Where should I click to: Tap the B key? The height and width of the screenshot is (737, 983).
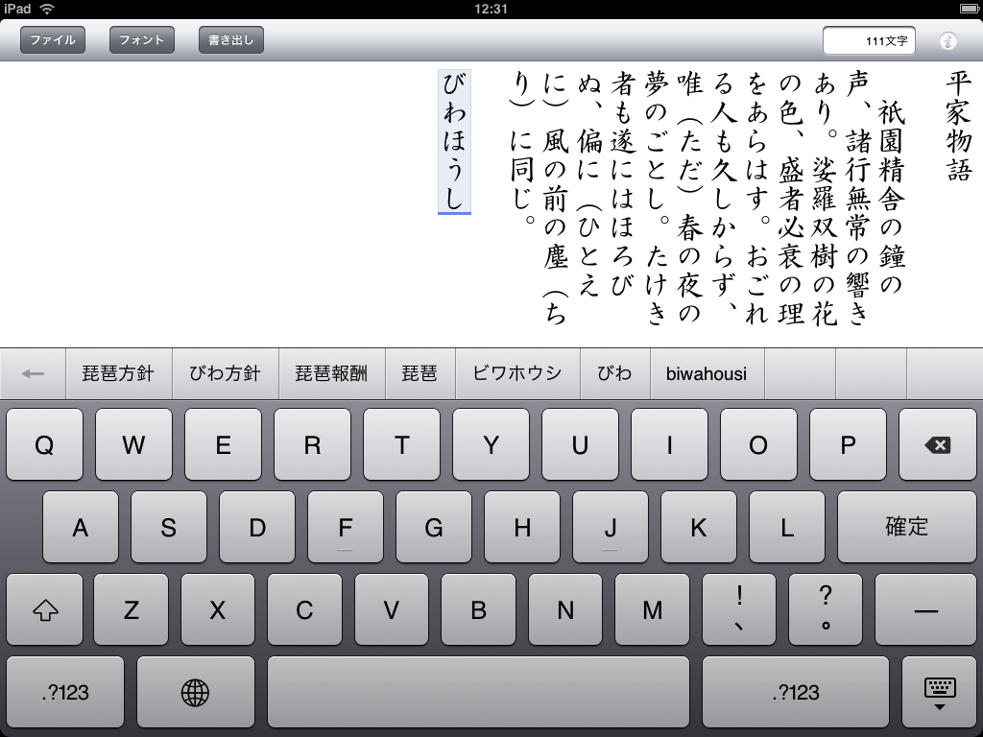tap(478, 609)
